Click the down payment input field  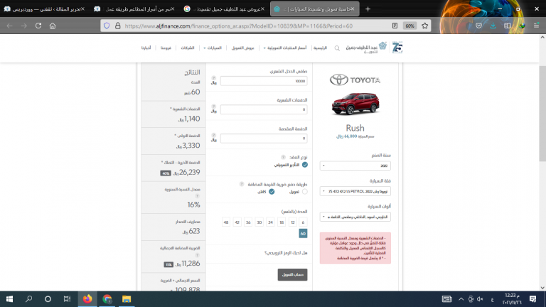pos(264,139)
